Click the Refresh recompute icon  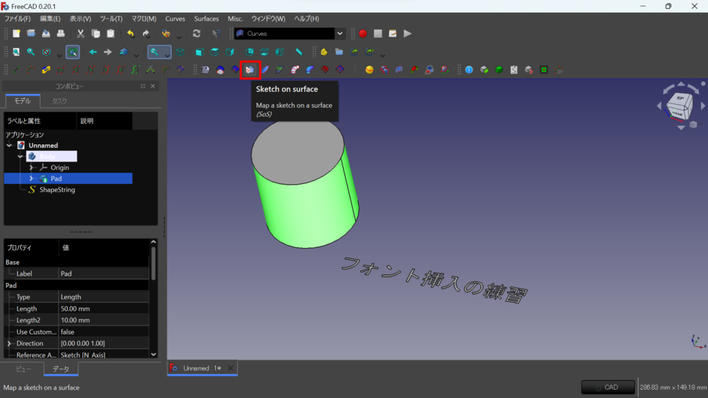click(x=196, y=33)
